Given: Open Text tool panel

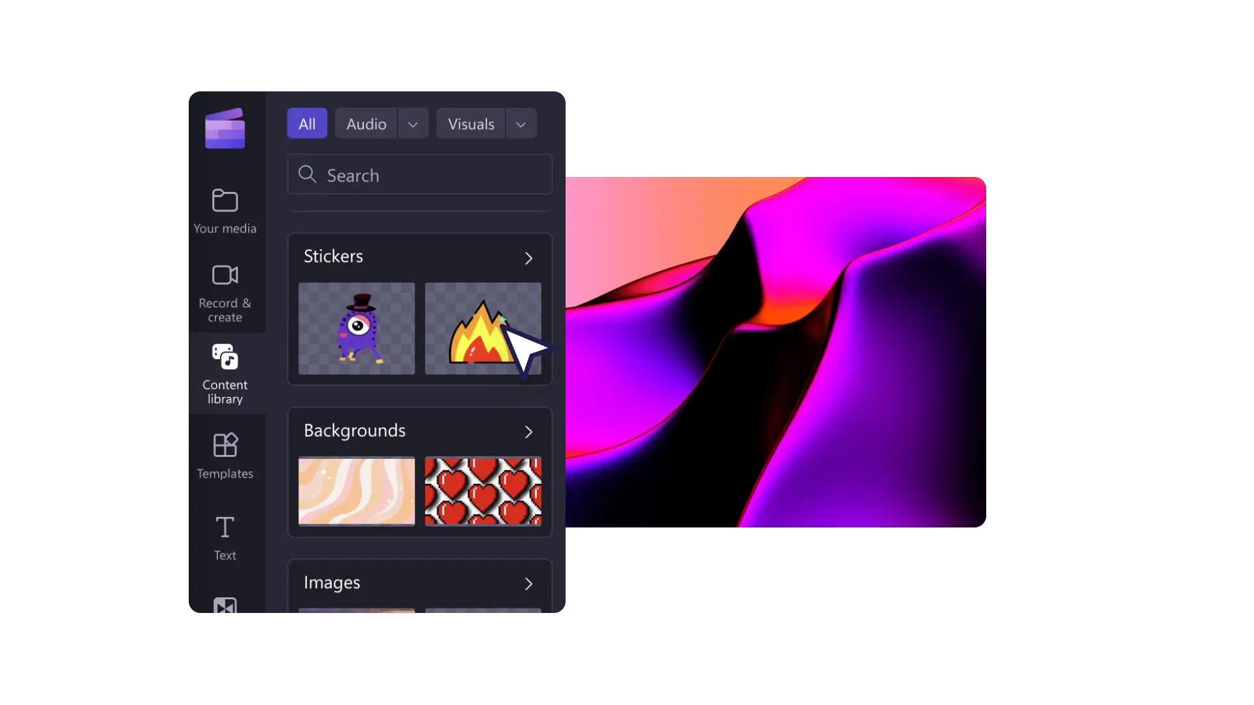Looking at the screenshot, I should (224, 537).
